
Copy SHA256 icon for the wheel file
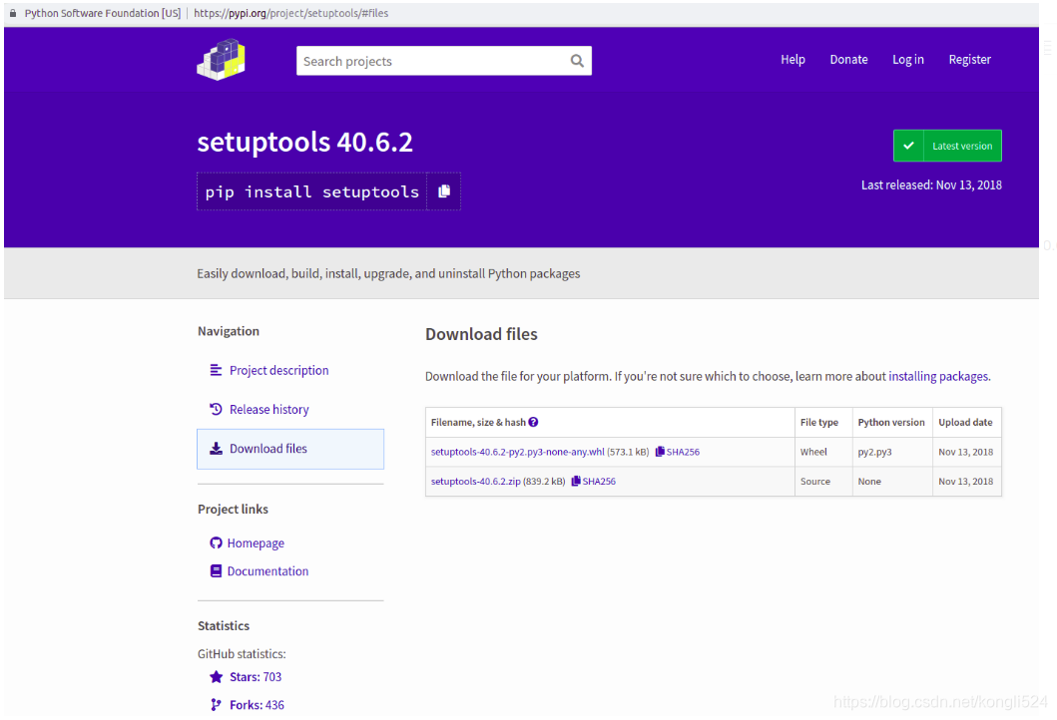click(660, 452)
